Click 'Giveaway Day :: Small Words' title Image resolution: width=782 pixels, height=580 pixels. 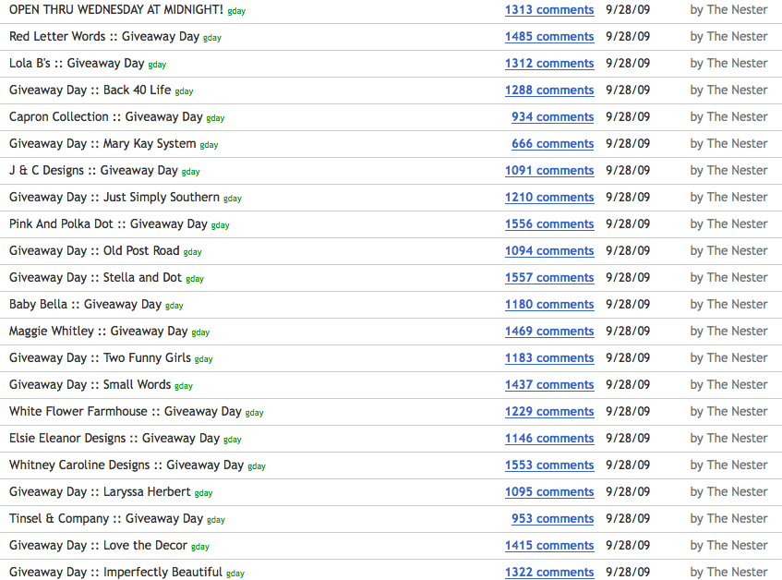pos(90,384)
